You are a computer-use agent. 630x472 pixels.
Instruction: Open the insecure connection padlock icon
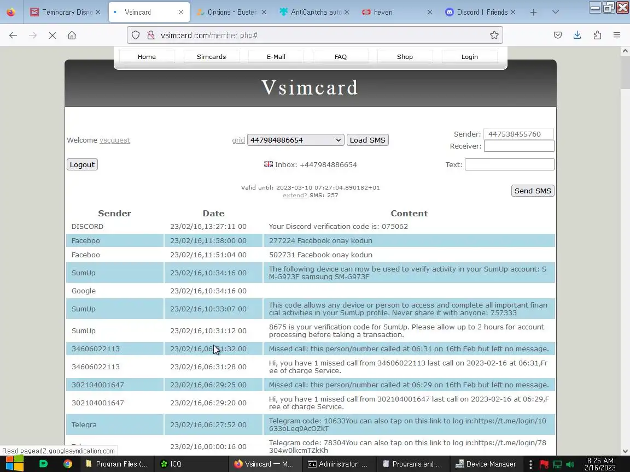tap(151, 36)
